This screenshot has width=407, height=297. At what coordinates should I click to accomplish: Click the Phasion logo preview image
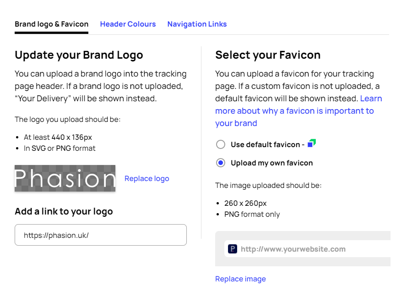(x=65, y=179)
